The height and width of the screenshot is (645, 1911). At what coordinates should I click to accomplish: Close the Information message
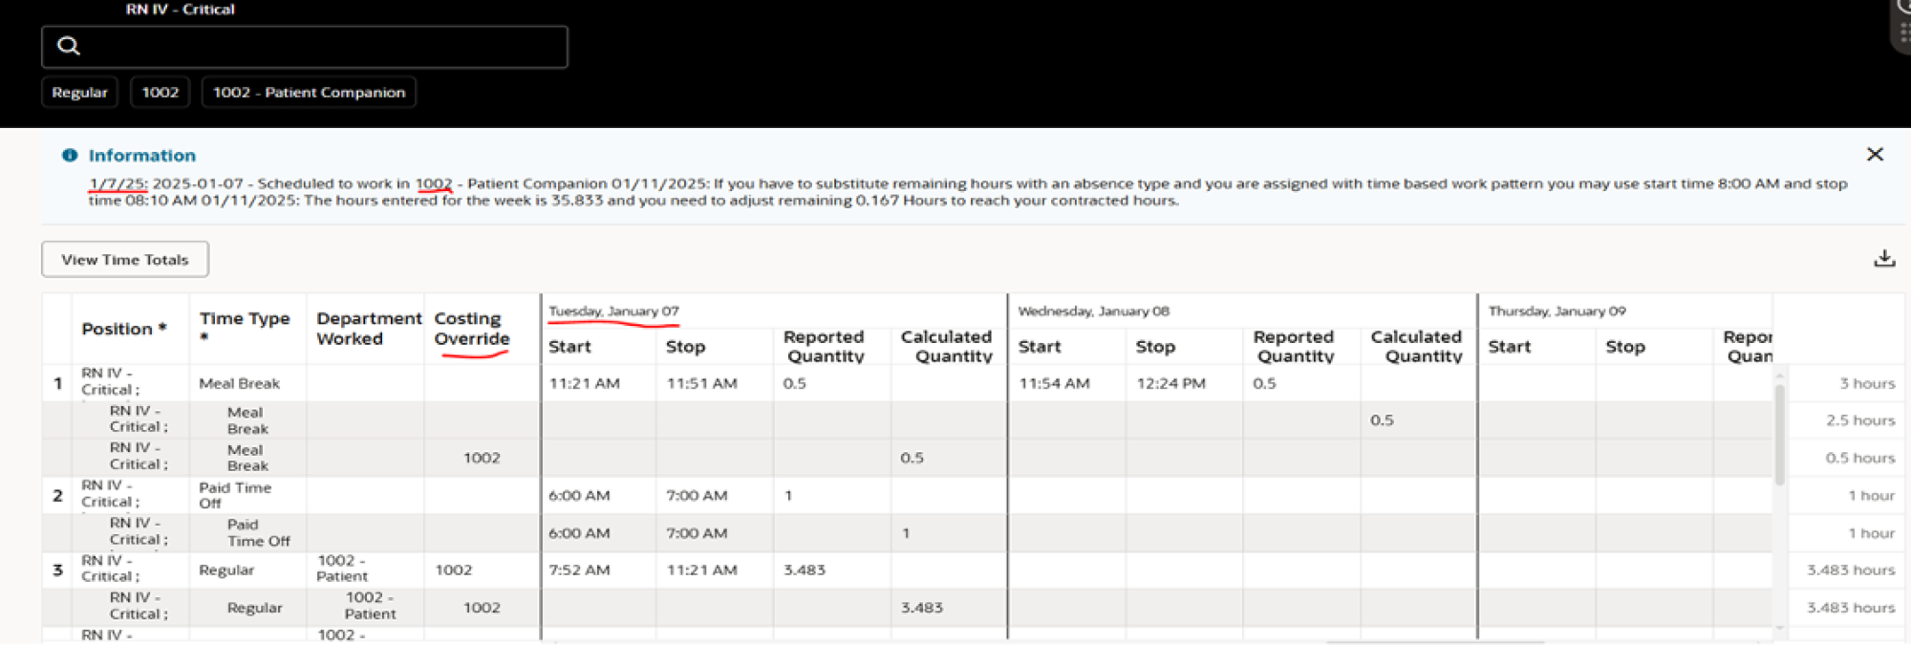pos(1875,154)
